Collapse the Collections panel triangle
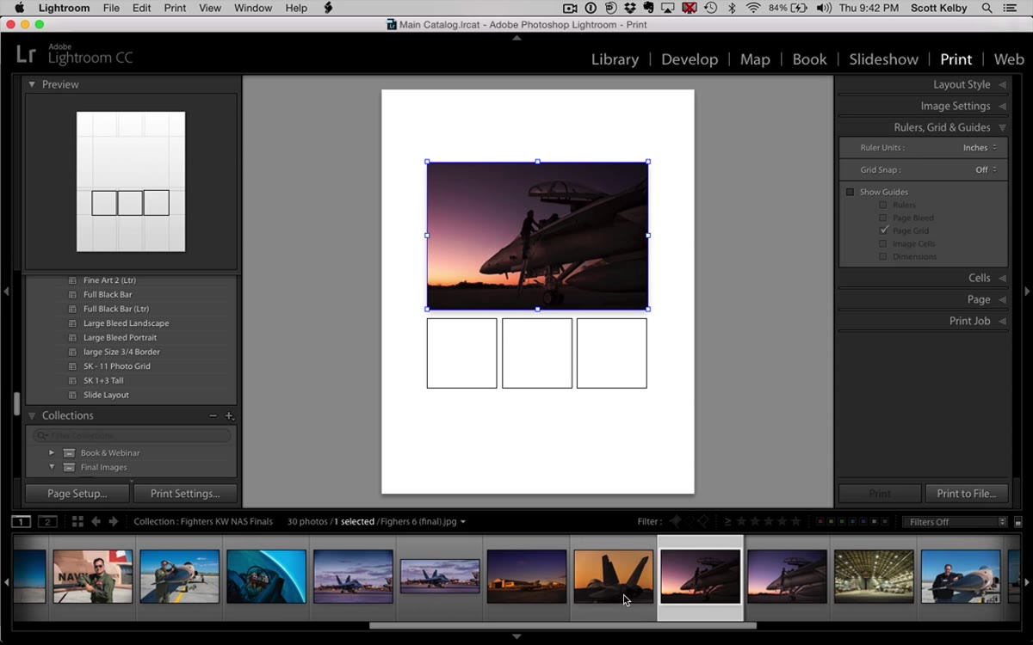This screenshot has height=645, width=1033. click(32, 416)
